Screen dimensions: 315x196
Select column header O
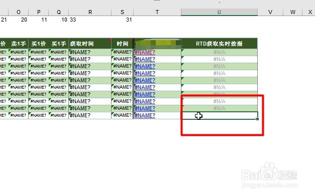[19, 12]
